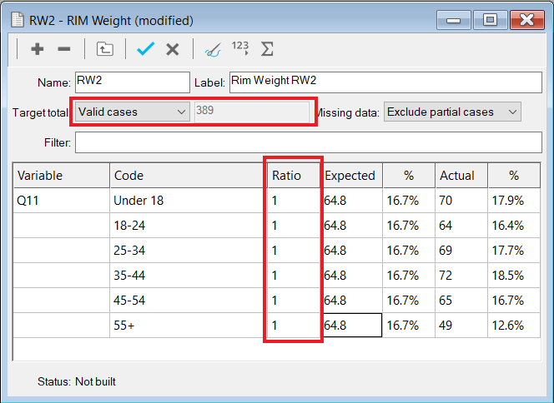The image size is (554, 403).
Task: Click the Label field Rim Weight RW2
Action: point(385,82)
